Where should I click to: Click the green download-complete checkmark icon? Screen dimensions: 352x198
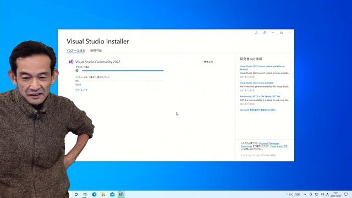coord(77,70)
